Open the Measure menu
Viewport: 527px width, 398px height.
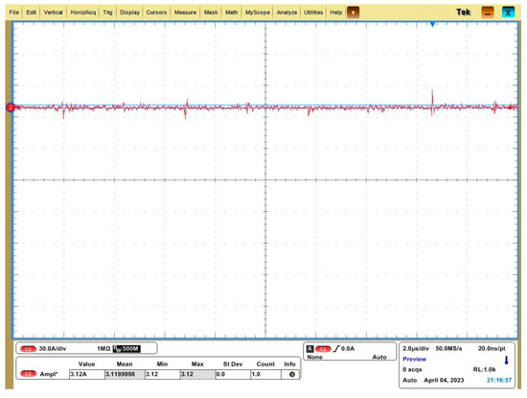point(185,12)
